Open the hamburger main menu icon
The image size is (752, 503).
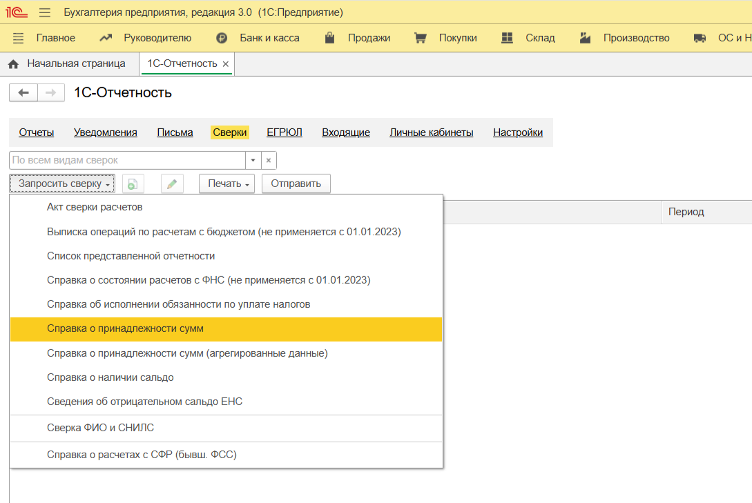coord(45,12)
